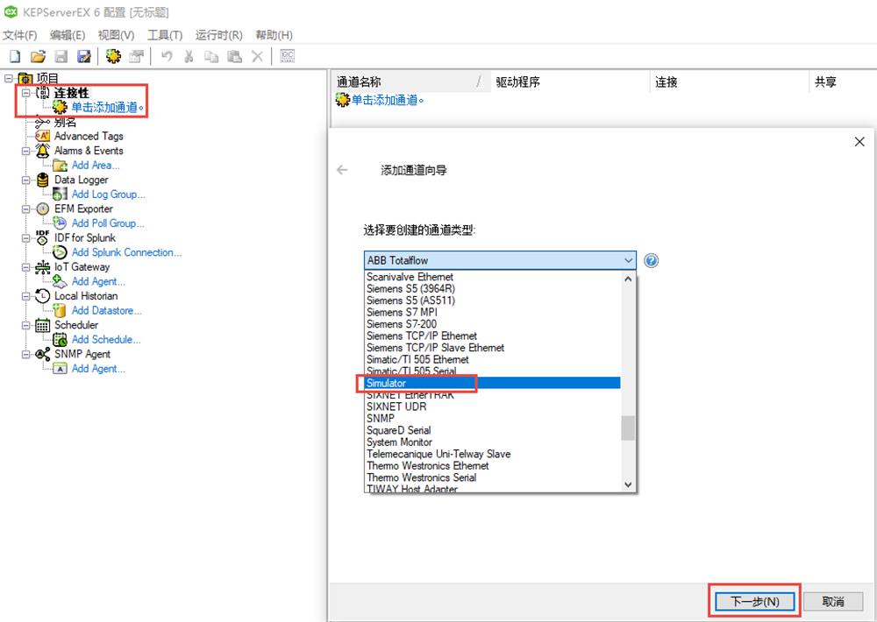Screen dimensions: 877x622
Task: Open the 视图(V) menu
Action: click(x=117, y=35)
